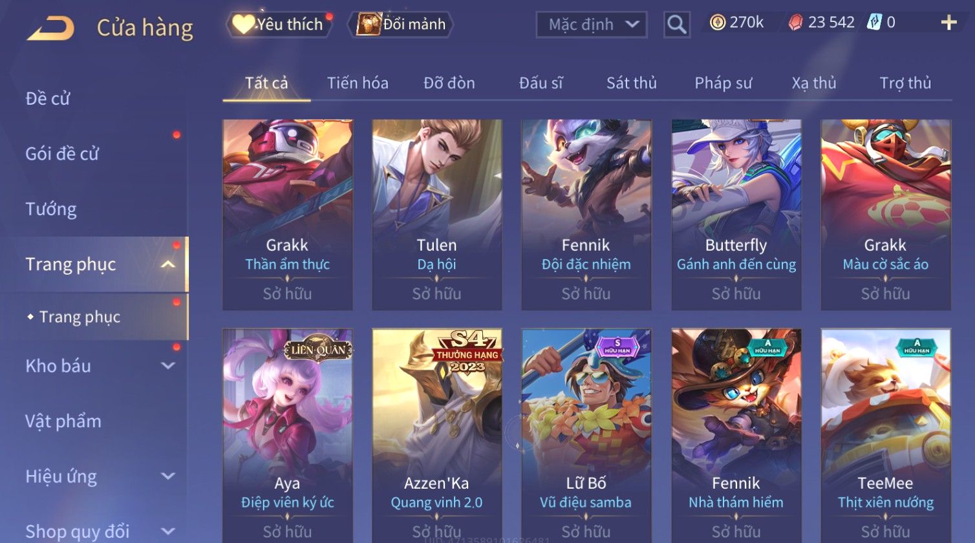
Task: Click the plus icon to add currency
Action: pyautogui.click(x=948, y=23)
